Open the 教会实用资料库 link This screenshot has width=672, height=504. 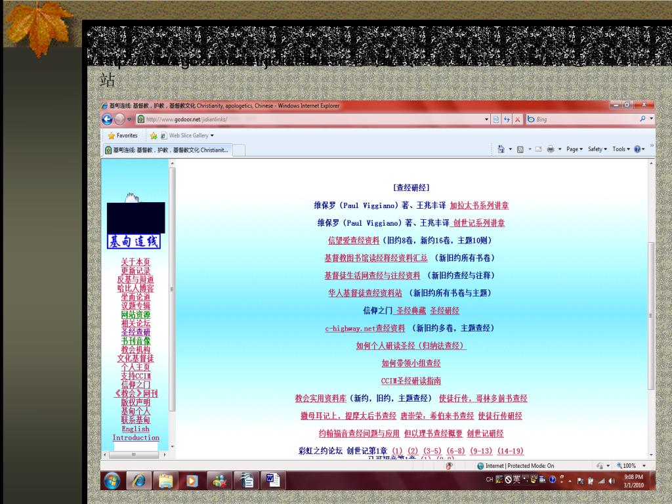tap(320, 398)
